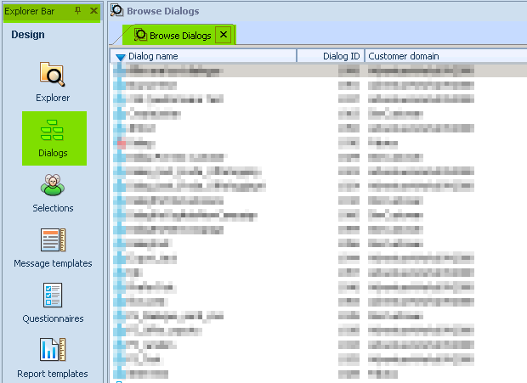The image size is (527, 383).
Task: Click the Explorer label in sidebar
Action: tap(53, 98)
